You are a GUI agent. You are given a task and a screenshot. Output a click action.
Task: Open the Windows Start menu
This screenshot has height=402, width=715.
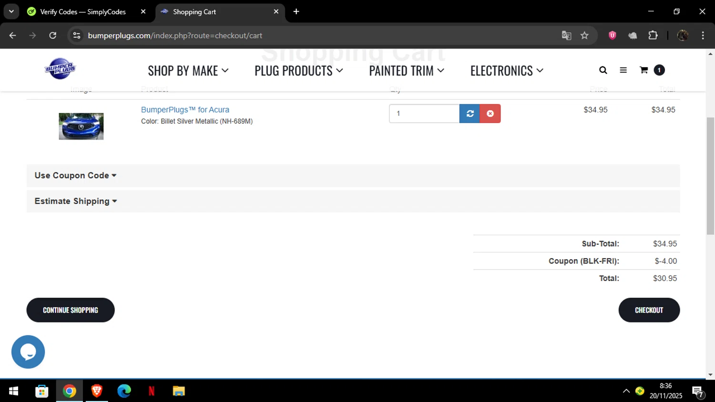click(x=13, y=391)
